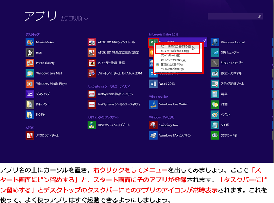Launch the Windows Journal icon

[215, 42]
